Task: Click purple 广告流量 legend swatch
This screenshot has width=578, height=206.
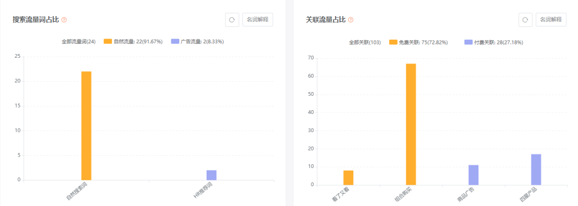Action: point(174,42)
